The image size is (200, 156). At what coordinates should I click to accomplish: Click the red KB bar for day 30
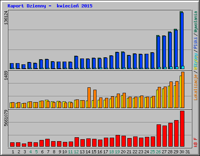coord(182,129)
